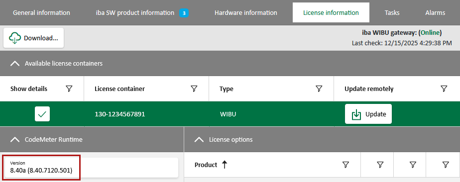This screenshot has height=182, width=460.
Task: Open the Hardware information tab
Action: click(x=245, y=12)
